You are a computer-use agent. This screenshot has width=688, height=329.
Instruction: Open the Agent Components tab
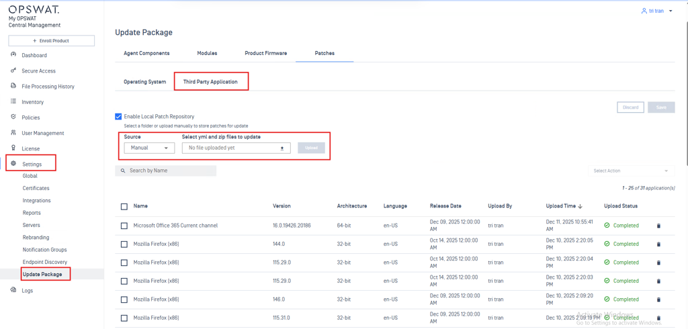pos(146,53)
